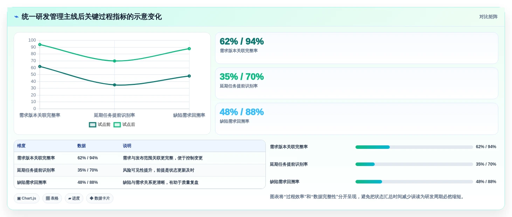This screenshot has height=217, width=512.
Task: Click the chart x-axis label 缺陷需求回溯率
Action: pos(189,115)
